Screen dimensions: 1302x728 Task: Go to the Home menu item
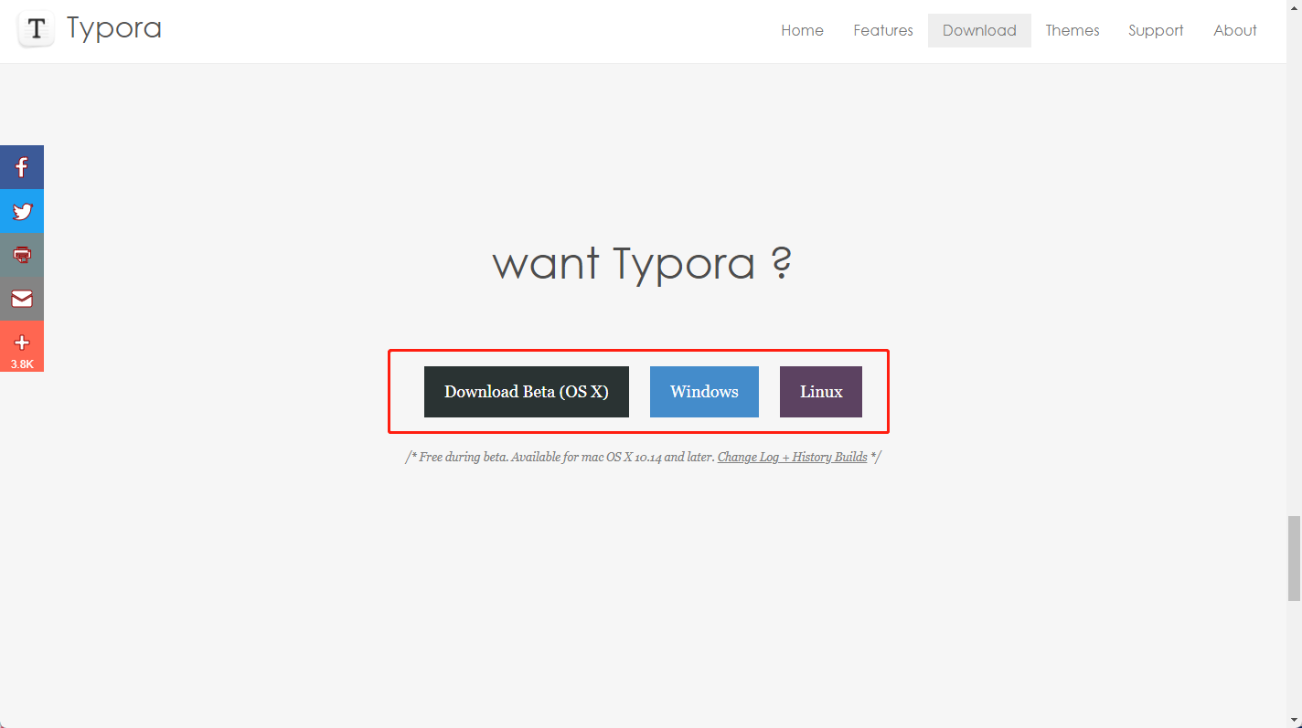point(802,30)
